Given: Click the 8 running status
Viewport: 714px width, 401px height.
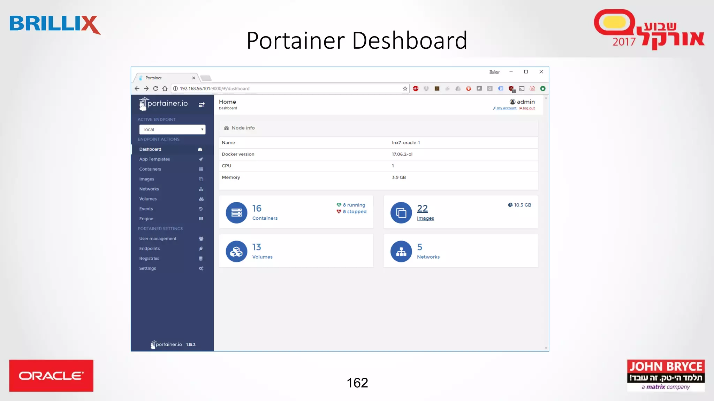Looking at the screenshot, I should [351, 205].
